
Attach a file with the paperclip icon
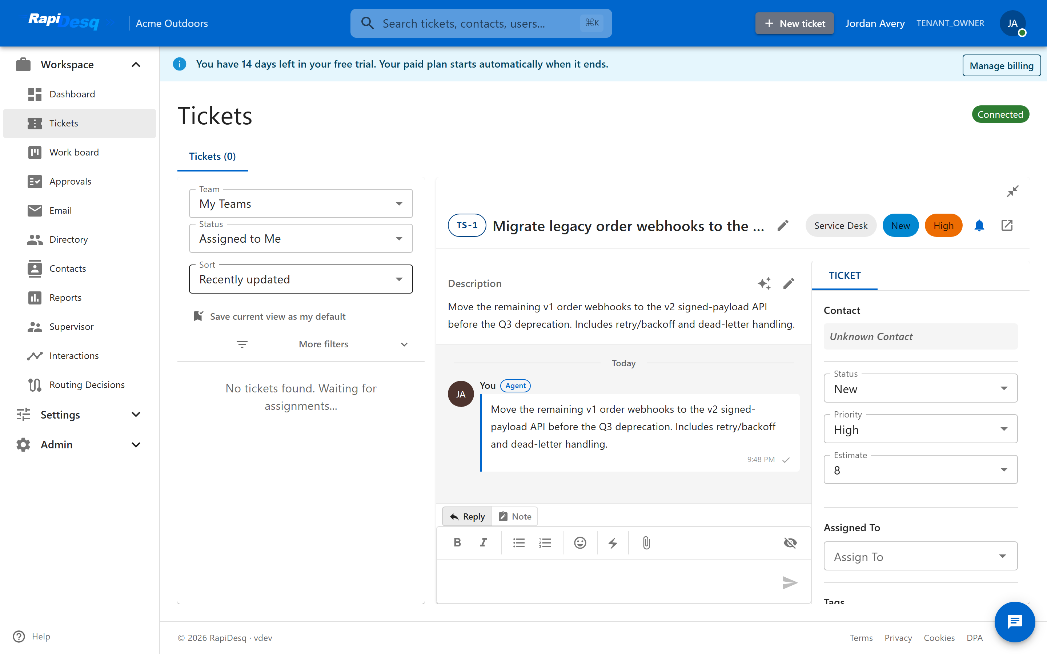click(646, 542)
